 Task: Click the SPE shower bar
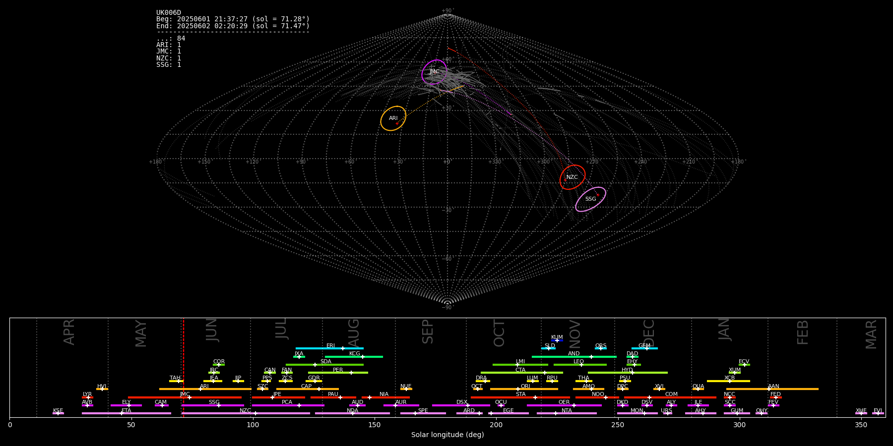pyautogui.click(x=423, y=413)
